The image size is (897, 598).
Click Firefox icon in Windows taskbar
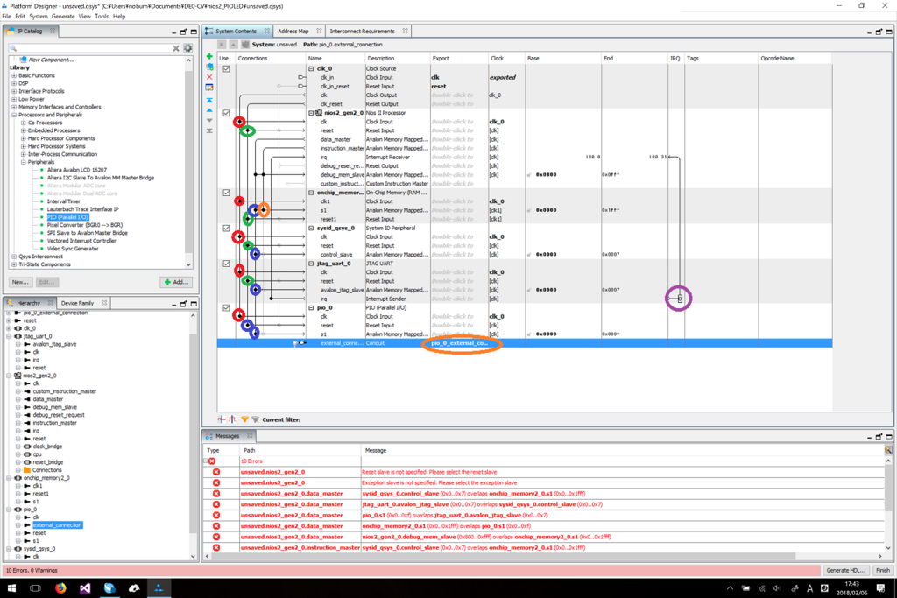(60, 587)
